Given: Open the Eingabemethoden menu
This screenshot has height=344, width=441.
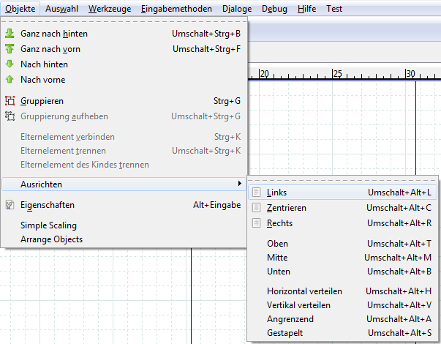Looking at the screenshot, I should [x=176, y=10].
